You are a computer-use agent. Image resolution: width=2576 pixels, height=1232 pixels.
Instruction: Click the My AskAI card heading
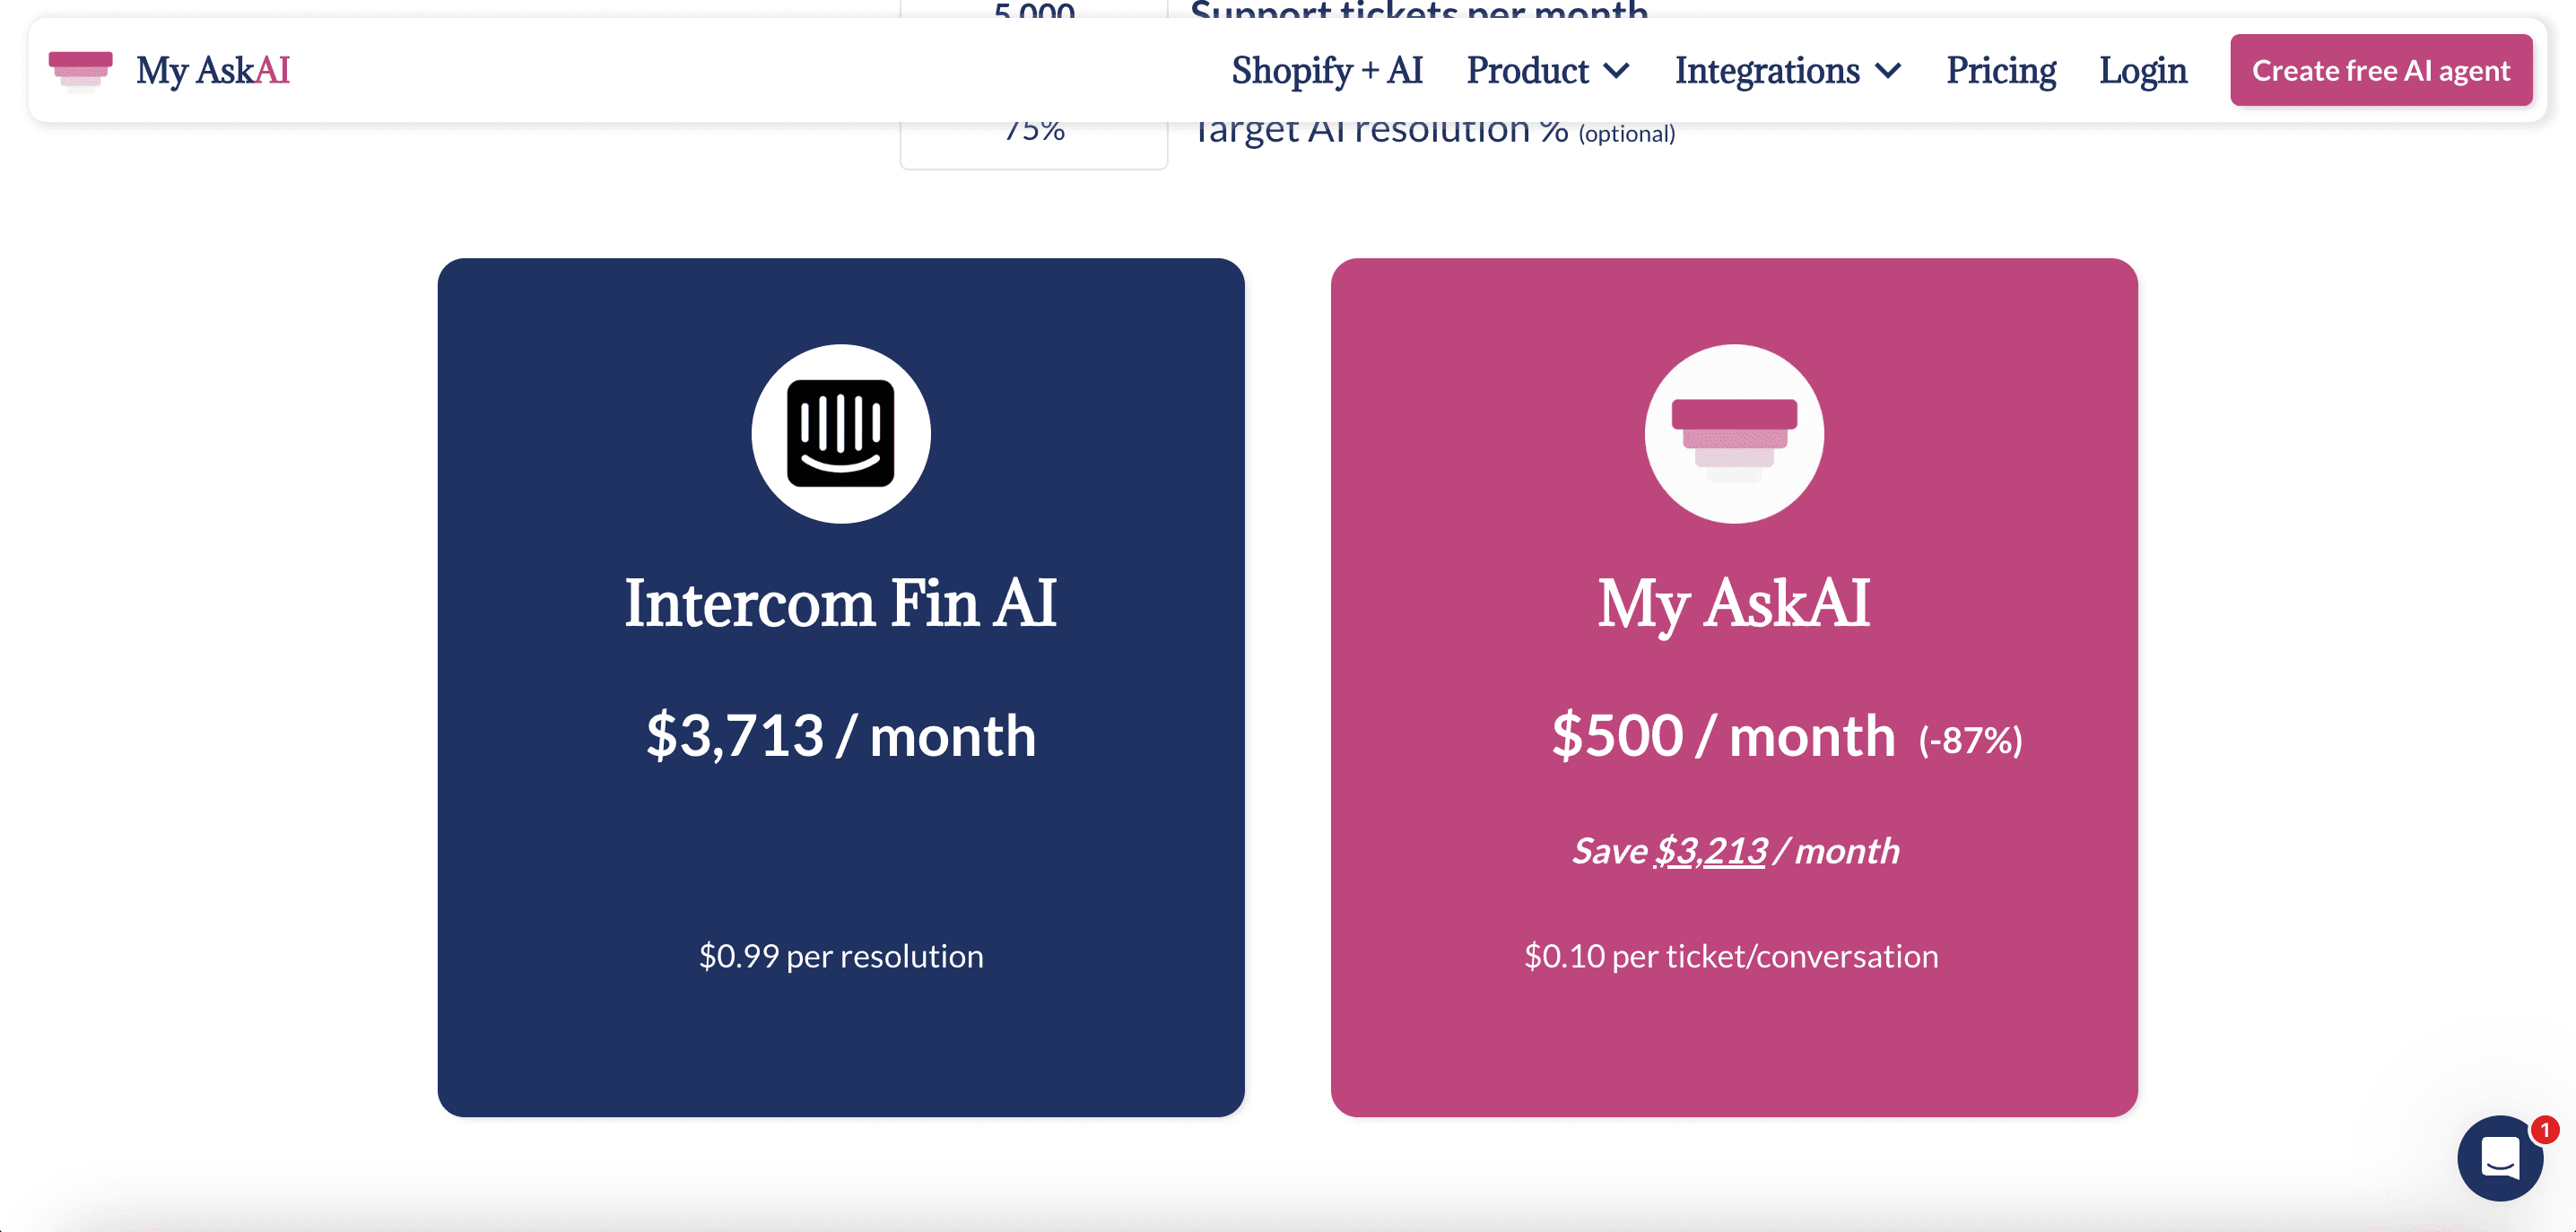tap(1733, 603)
